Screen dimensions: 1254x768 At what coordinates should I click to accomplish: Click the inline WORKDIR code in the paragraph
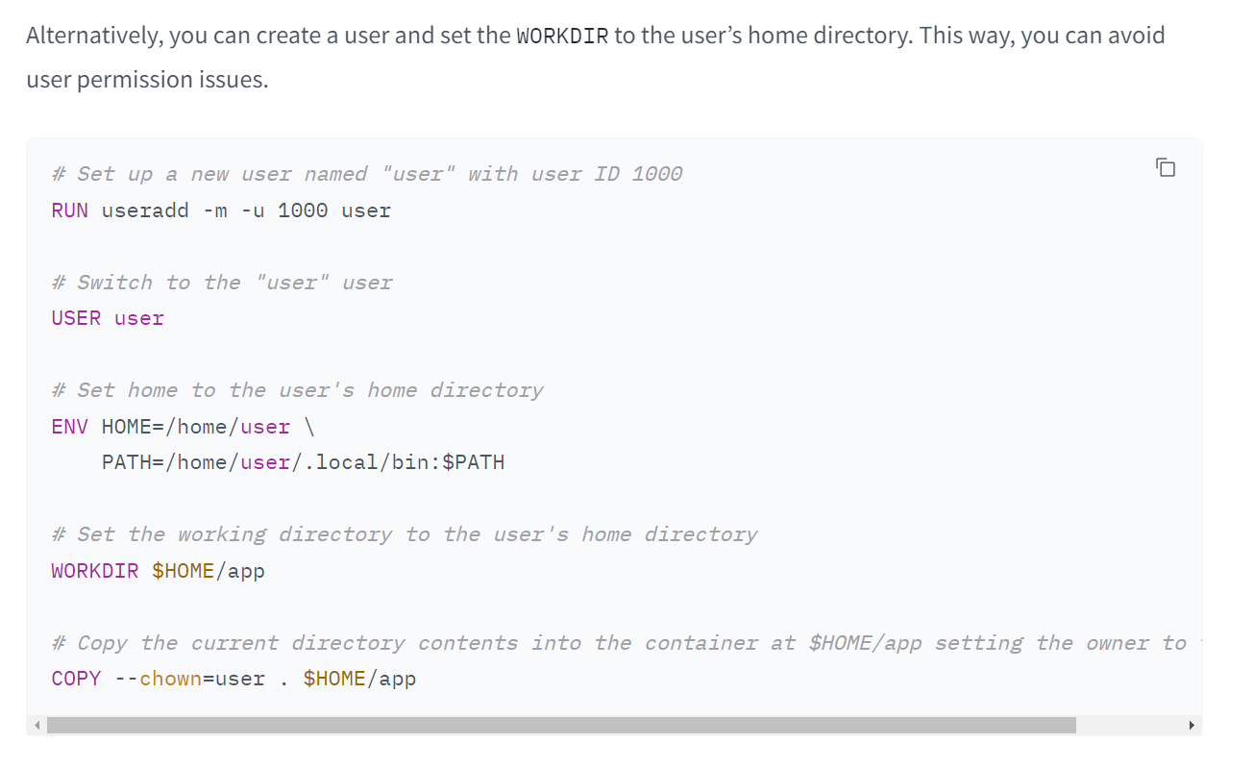coord(562,37)
